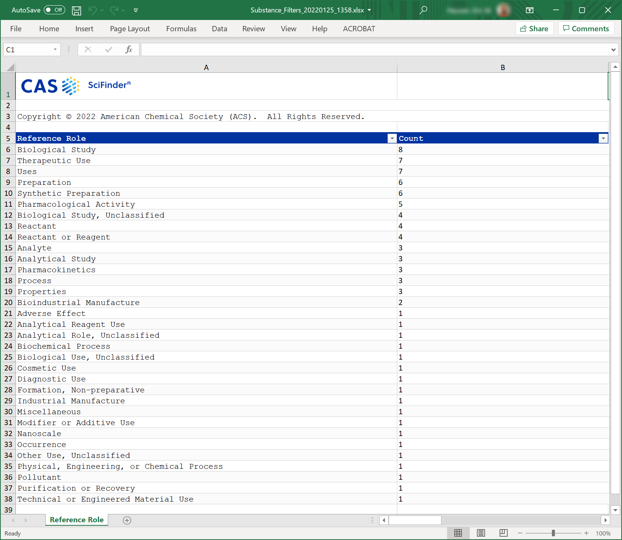Switch to the Insert tab

pos(84,29)
